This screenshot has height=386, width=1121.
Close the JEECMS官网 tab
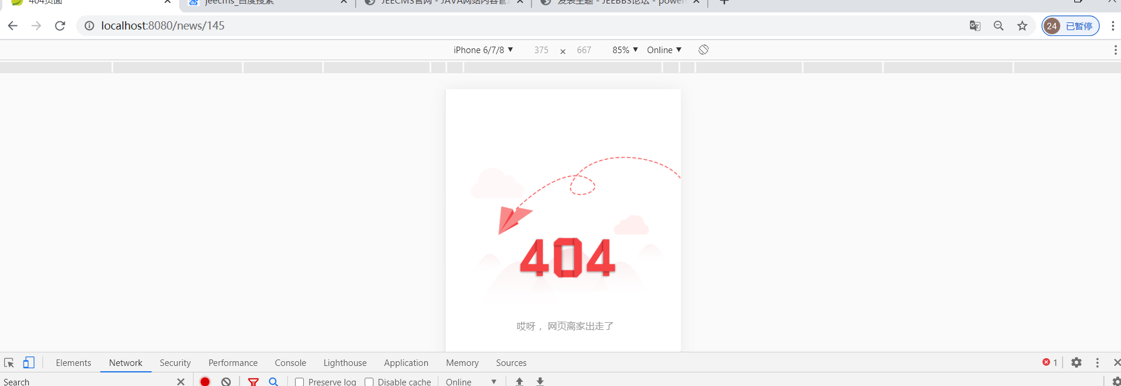[x=520, y=2]
